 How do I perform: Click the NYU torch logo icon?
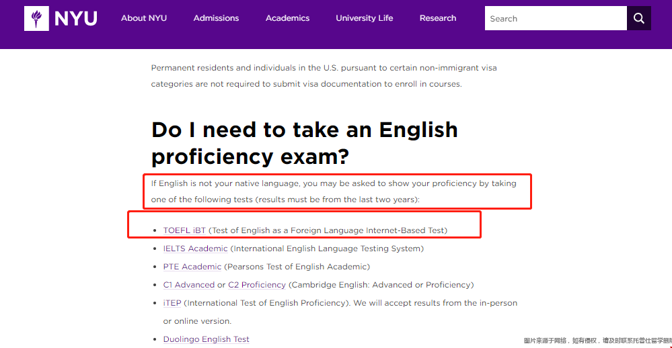pos(36,18)
